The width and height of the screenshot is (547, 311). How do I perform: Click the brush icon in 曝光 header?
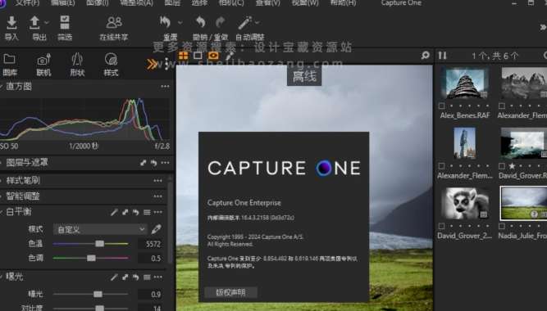[x=114, y=277]
